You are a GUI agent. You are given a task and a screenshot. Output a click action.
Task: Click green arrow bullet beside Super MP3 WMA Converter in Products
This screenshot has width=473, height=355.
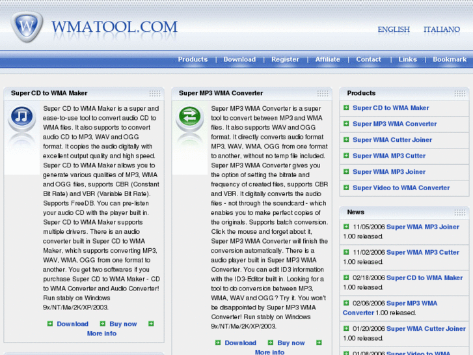346,124
